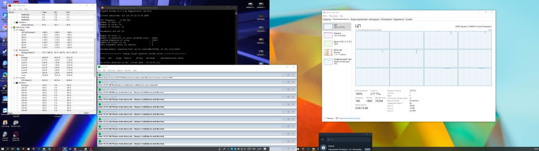The width and height of the screenshot is (539, 151).
Task: Switch to Журнал приложений tab
Action: click(359, 19)
